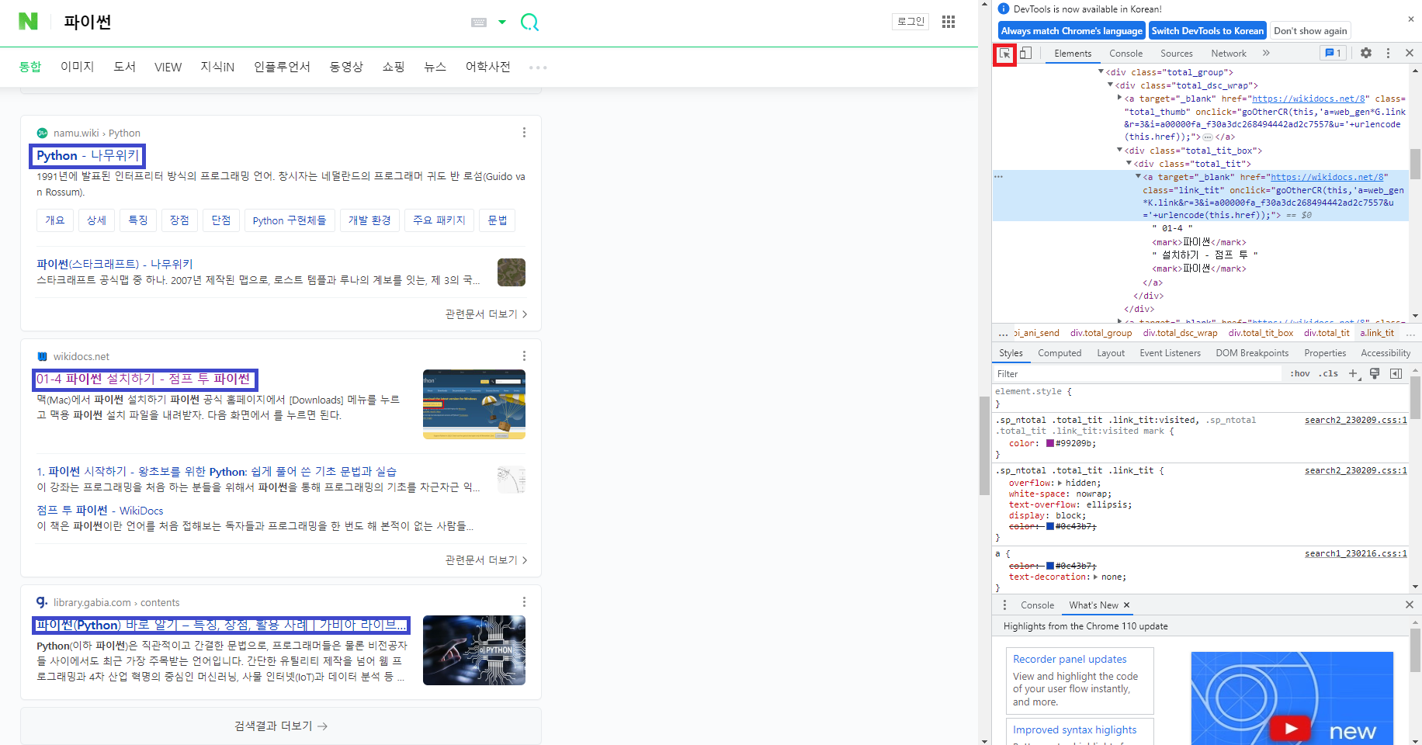Click the namu.wiki favicon
This screenshot has width=1422, height=745.
pyautogui.click(x=43, y=133)
